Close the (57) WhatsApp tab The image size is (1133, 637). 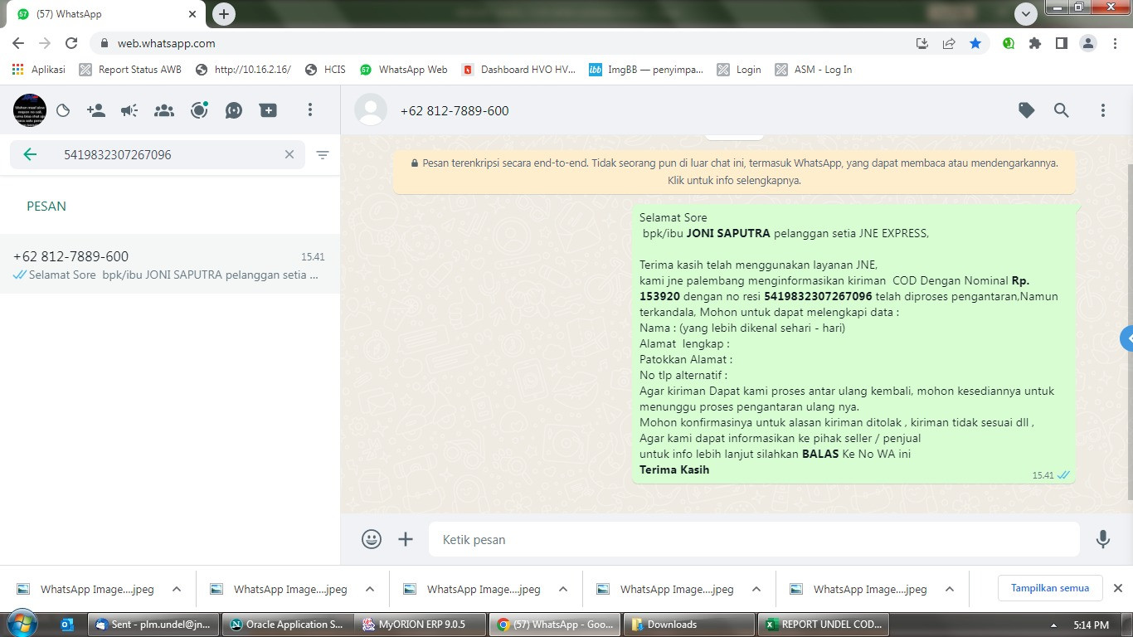(192, 14)
